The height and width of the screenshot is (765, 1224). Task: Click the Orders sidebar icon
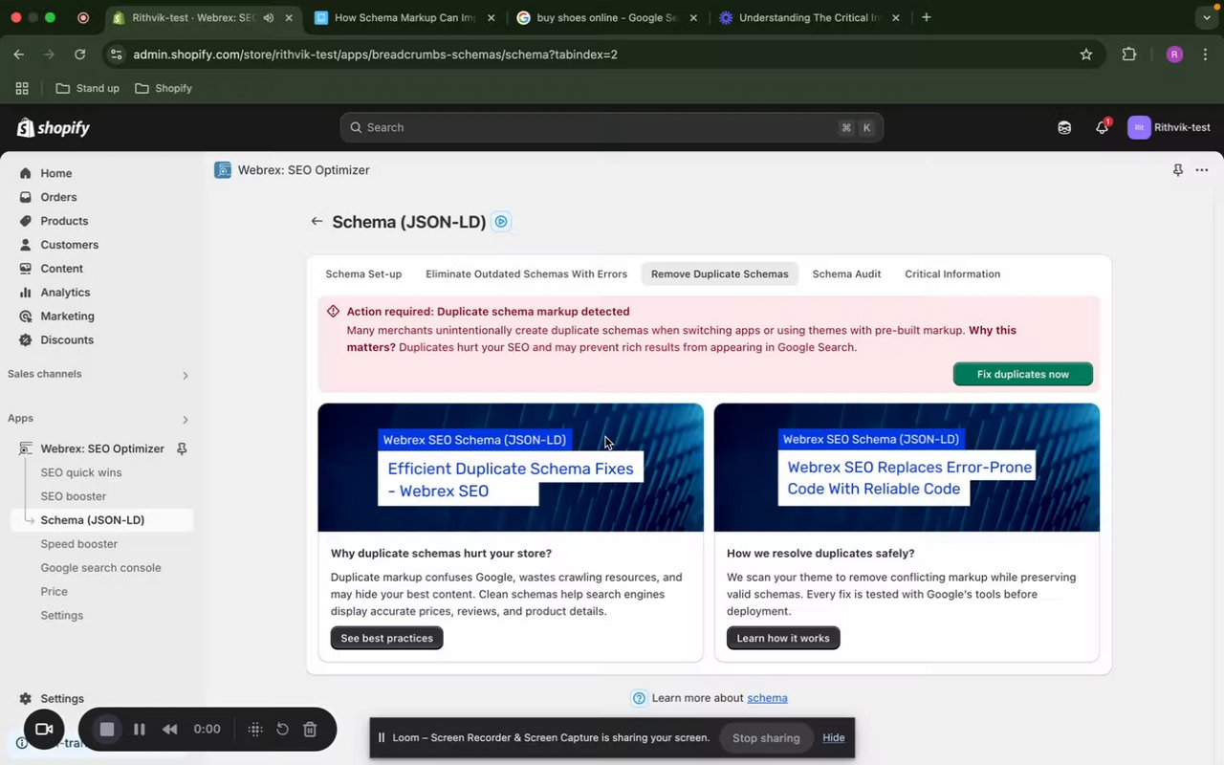(25, 197)
